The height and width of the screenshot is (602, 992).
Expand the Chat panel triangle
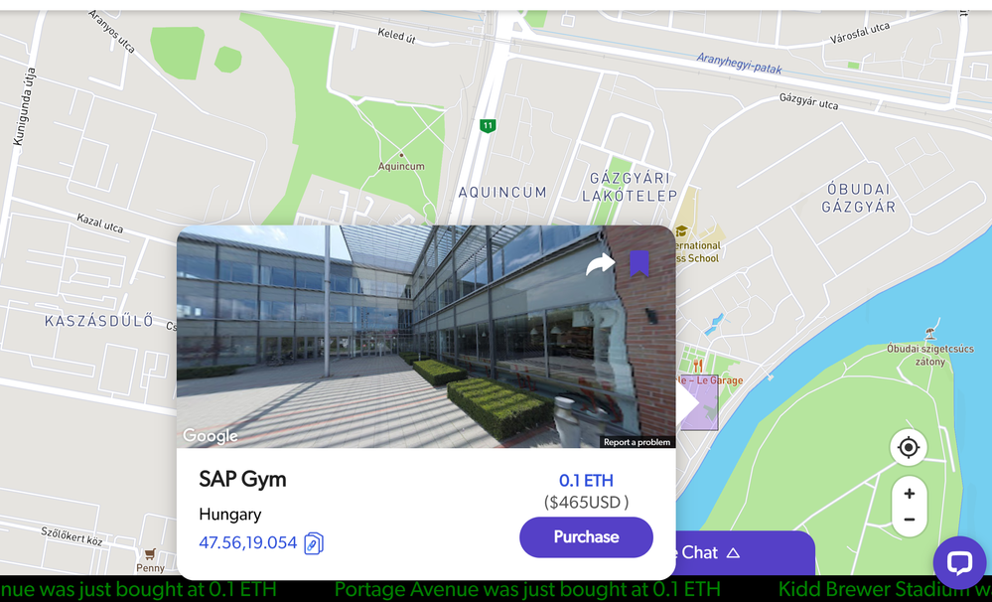click(733, 552)
